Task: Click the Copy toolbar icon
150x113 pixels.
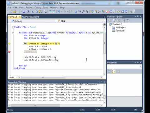Action: point(37,12)
